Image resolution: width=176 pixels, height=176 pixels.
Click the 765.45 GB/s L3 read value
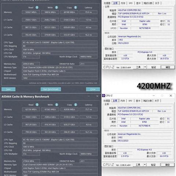31,35
